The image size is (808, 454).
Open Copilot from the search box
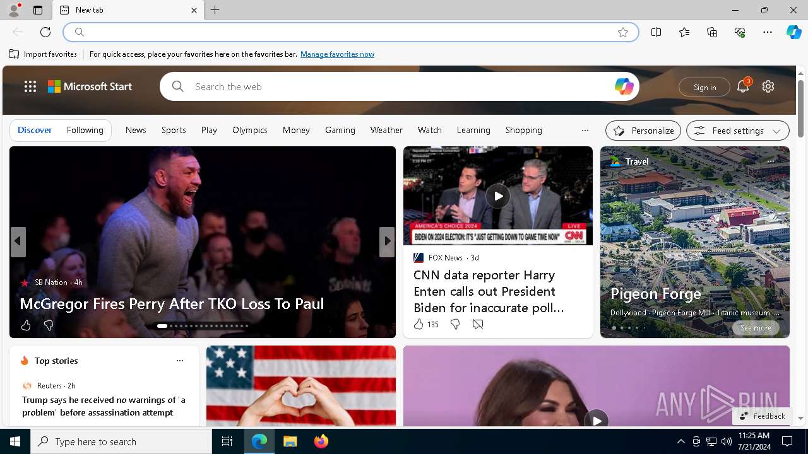point(624,86)
